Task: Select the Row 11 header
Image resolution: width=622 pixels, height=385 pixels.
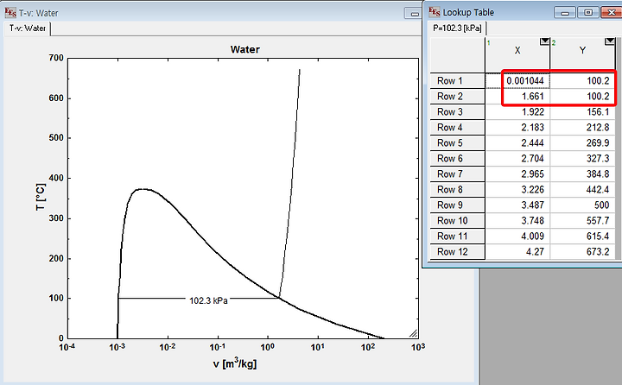Action: click(x=457, y=236)
